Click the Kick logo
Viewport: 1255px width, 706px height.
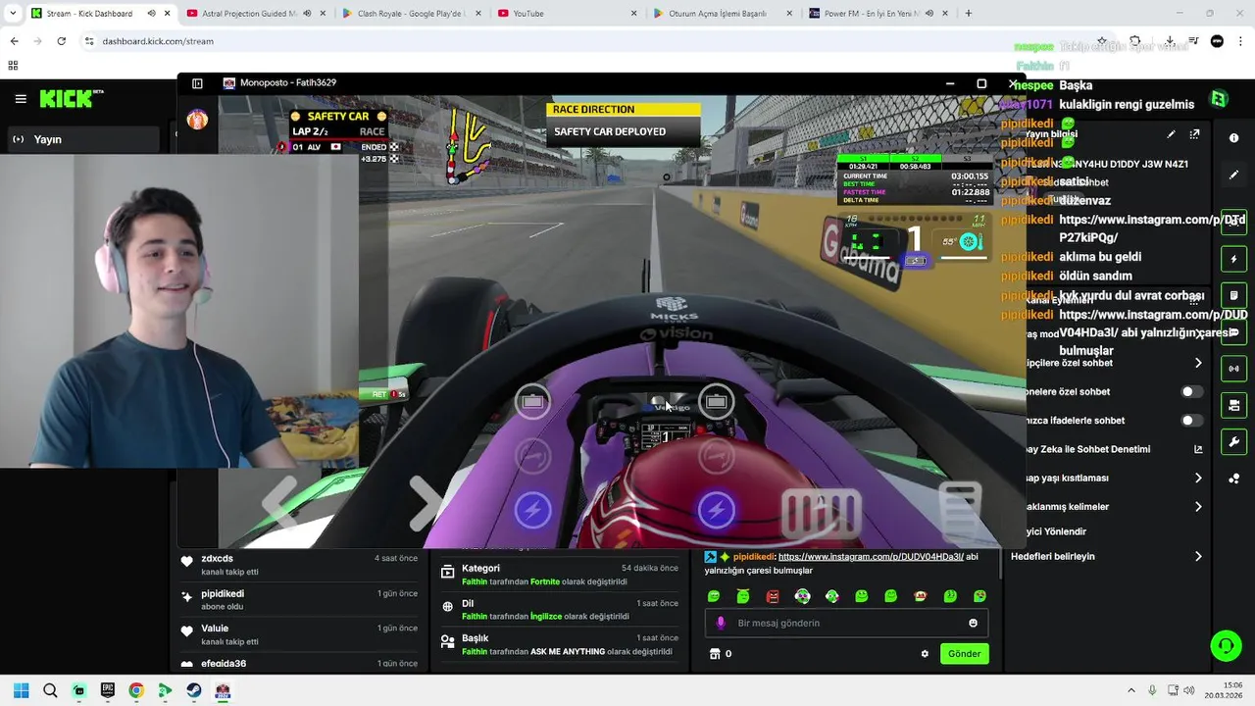pyautogui.click(x=71, y=98)
